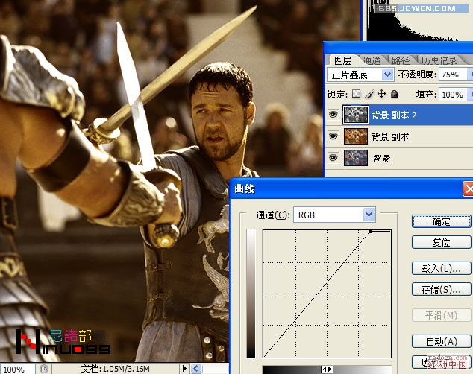Click the 自动(A) auto button
Screen dimensions: 473x374
pyautogui.click(x=441, y=341)
